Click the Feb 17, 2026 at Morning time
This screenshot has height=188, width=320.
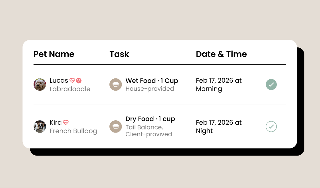click(219, 85)
